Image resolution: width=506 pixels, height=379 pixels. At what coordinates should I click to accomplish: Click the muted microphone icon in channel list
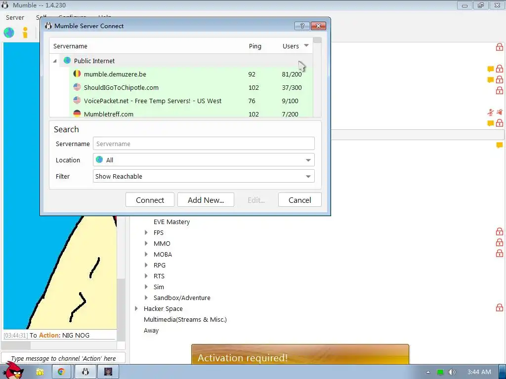click(x=491, y=112)
